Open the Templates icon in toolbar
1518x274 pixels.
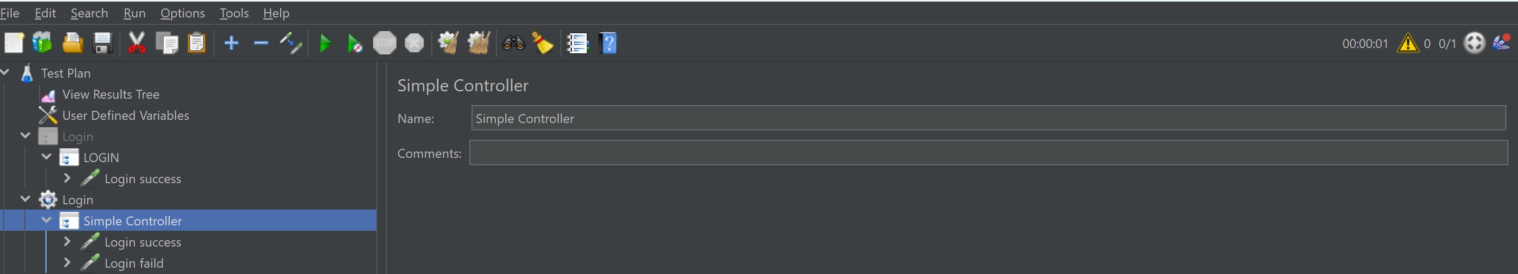42,43
